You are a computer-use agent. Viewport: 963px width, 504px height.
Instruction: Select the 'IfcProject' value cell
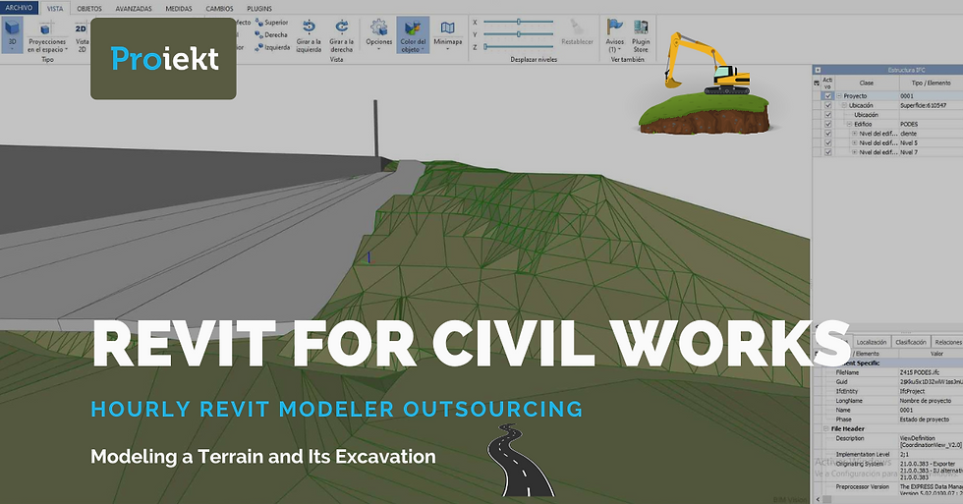point(912,391)
